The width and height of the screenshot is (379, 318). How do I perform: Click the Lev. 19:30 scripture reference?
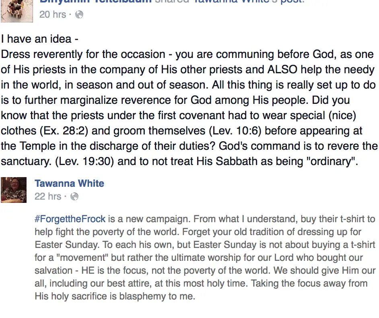click(84, 161)
